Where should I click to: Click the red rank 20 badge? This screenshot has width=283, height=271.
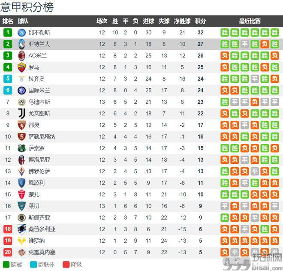[x=8, y=252]
